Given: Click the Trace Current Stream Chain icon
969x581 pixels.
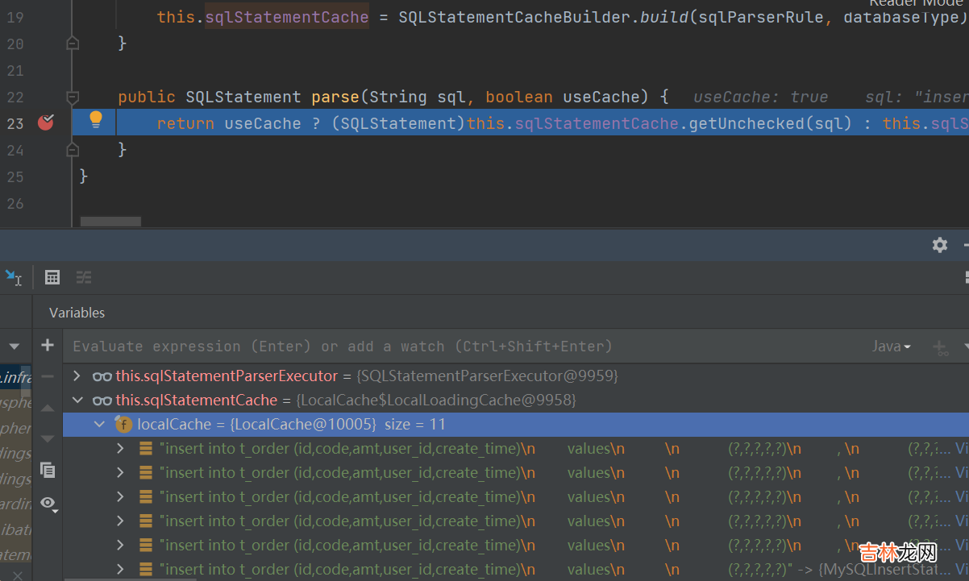Looking at the screenshot, I should click(x=84, y=277).
